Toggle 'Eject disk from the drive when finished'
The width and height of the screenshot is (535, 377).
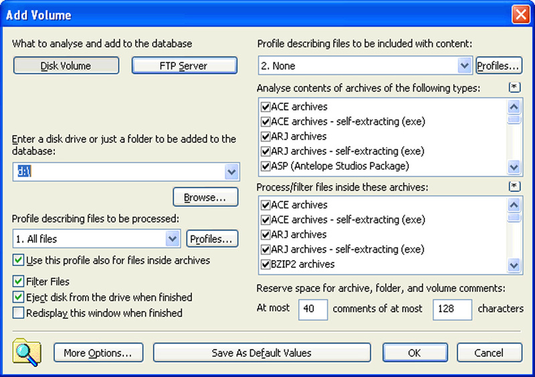click(x=19, y=297)
